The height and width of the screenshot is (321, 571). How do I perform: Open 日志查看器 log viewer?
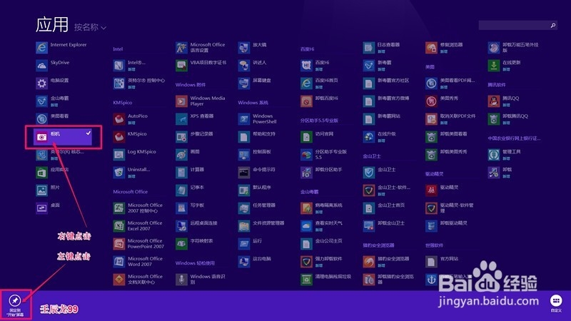[382, 47]
